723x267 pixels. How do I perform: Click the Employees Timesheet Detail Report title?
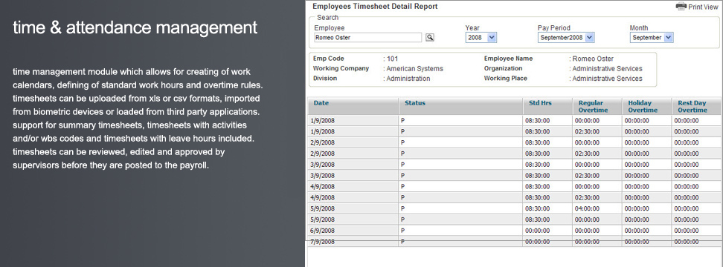pyautogui.click(x=375, y=7)
